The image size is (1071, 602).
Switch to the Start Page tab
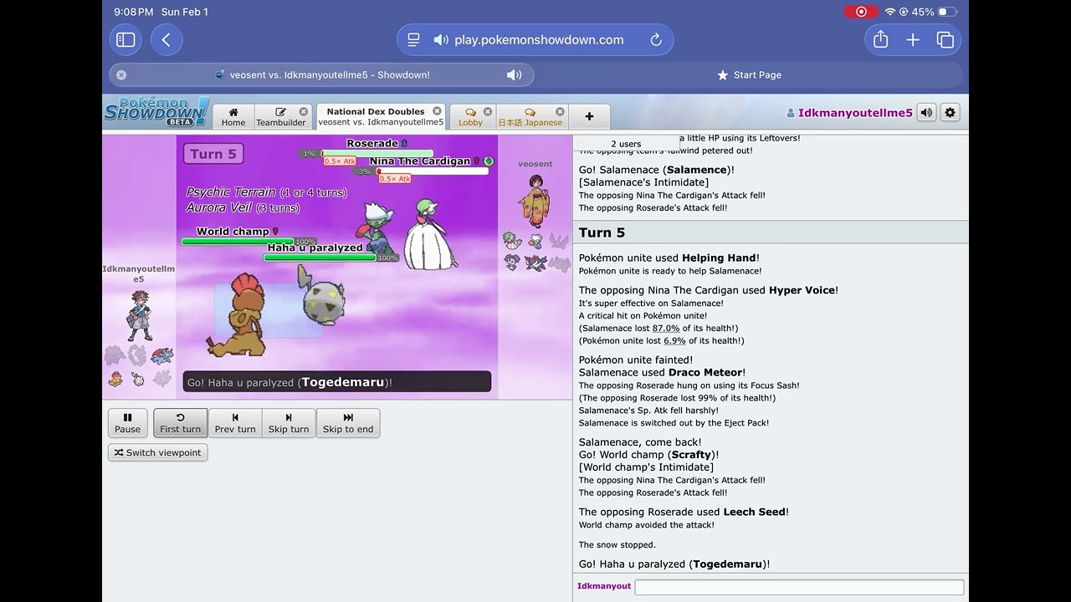click(749, 75)
